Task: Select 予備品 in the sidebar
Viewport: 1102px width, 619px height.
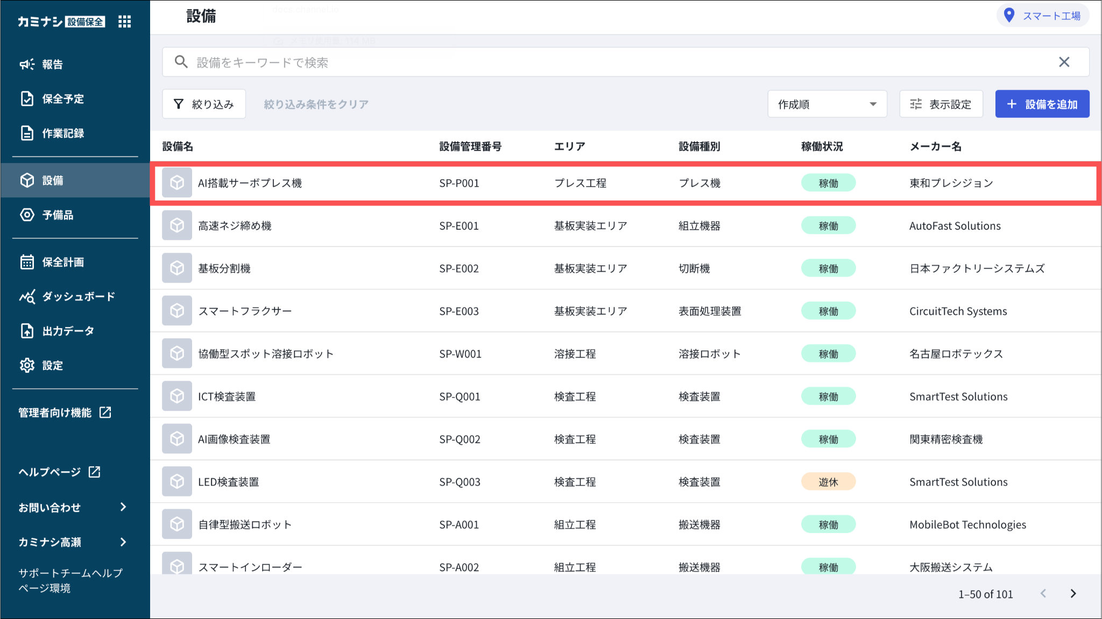Action: tap(57, 215)
